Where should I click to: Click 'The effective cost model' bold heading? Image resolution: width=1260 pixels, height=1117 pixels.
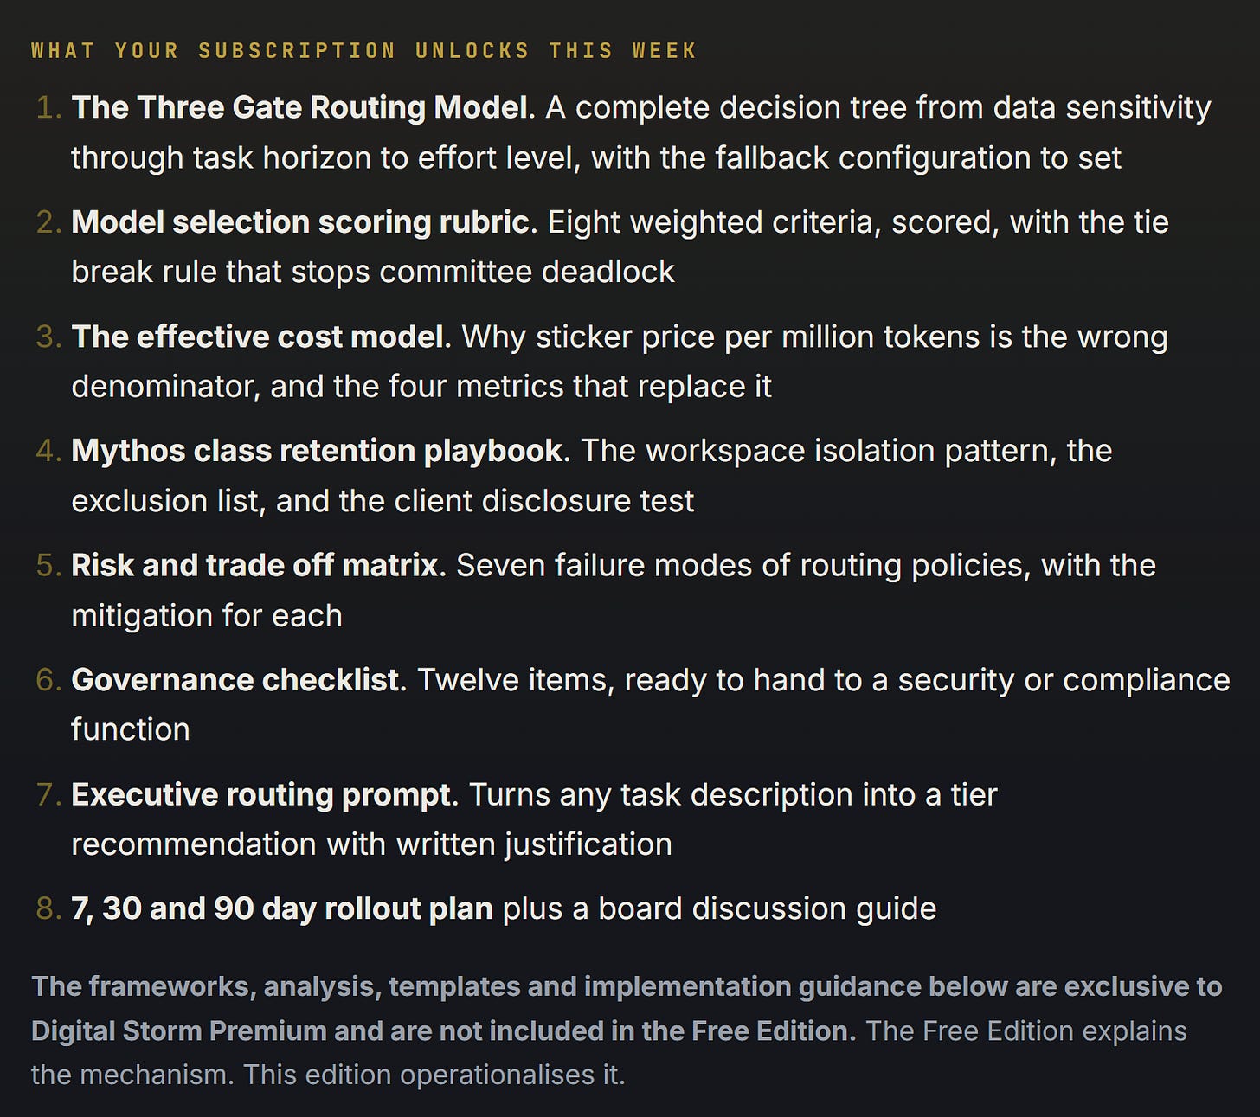point(261,337)
